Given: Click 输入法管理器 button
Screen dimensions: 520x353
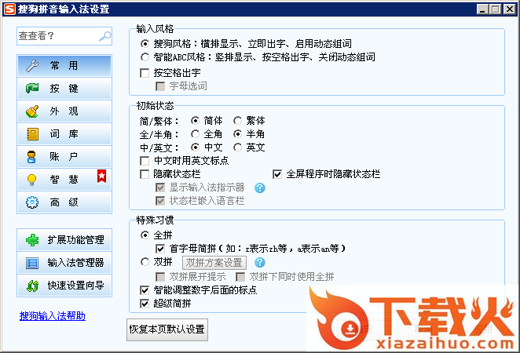Looking at the screenshot, I should point(64,263).
